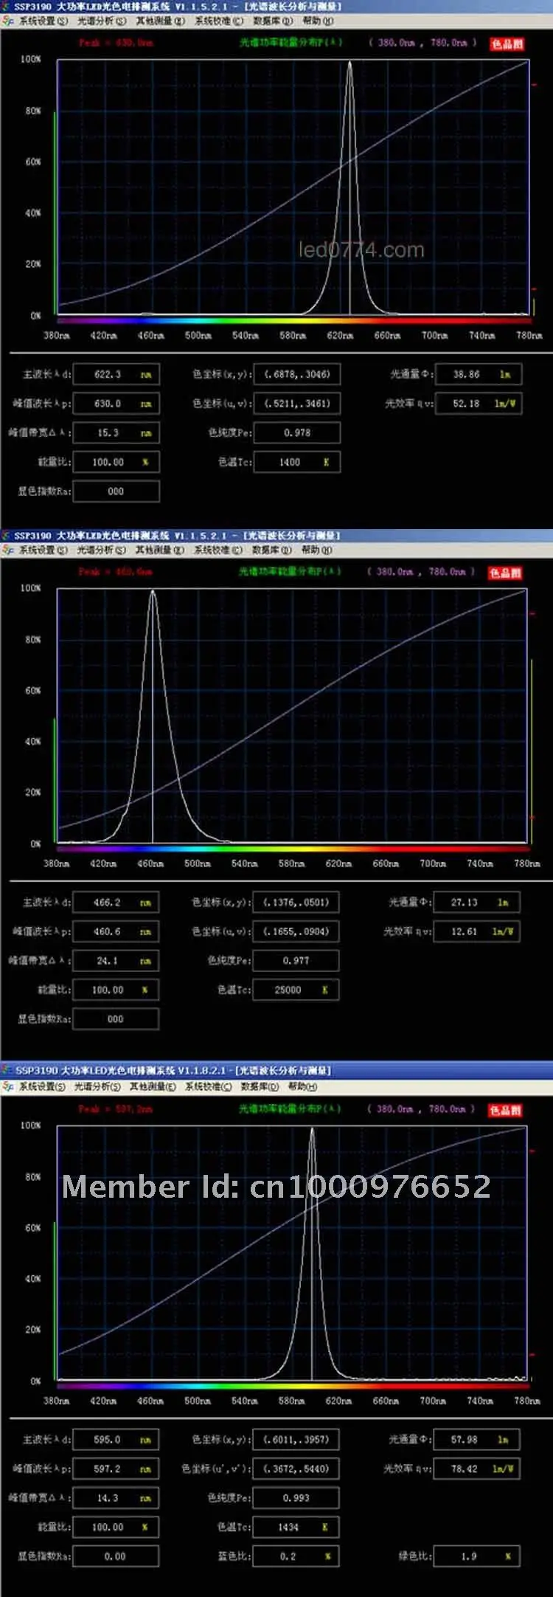This screenshot has height=1597, width=553.
Task: Click the red 色品图 icon above the 460nm spectrum
Action: (x=505, y=573)
